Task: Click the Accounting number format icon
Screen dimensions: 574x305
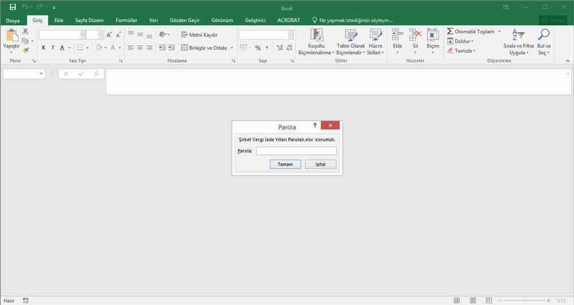Action: (243, 48)
